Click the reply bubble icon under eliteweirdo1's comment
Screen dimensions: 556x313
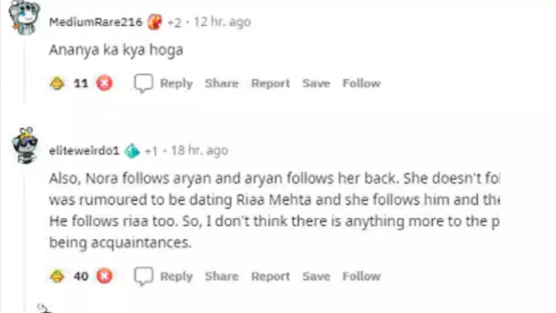pyautogui.click(x=143, y=276)
